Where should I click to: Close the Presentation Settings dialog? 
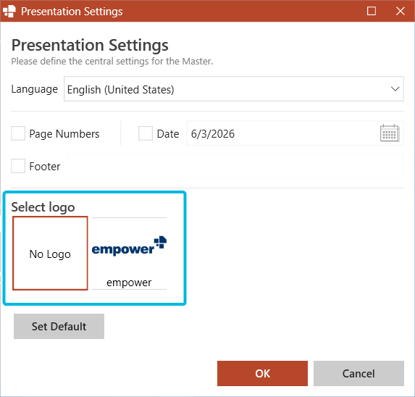click(401, 11)
